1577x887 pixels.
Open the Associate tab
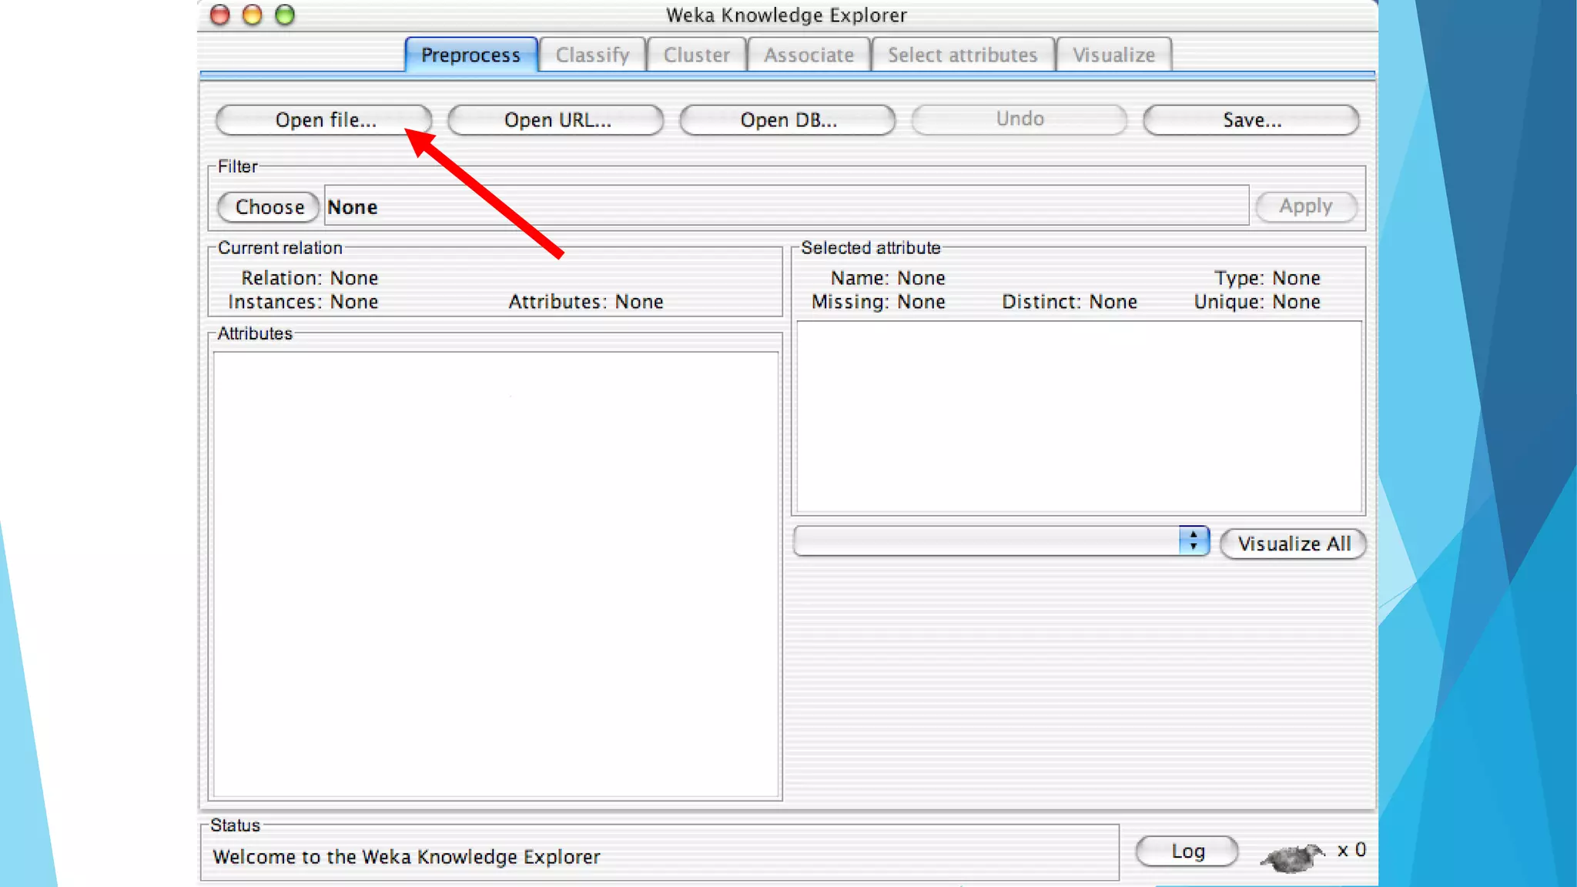click(809, 55)
